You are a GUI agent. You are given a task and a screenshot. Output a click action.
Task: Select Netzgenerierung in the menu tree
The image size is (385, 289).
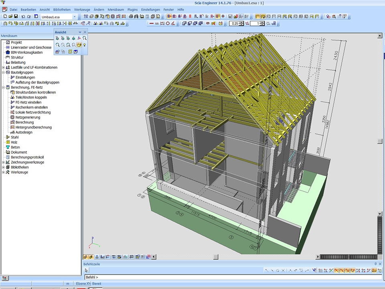coord(28,117)
